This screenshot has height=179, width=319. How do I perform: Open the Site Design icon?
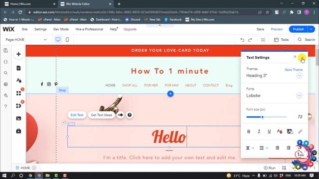pos(19,81)
